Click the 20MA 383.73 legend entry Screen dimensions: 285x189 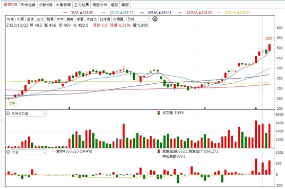(117, 12)
